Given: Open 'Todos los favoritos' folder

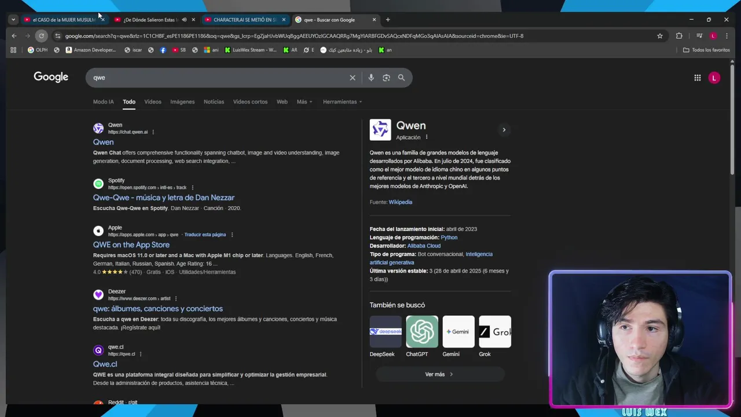Looking at the screenshot, I should tap(706, 50).
